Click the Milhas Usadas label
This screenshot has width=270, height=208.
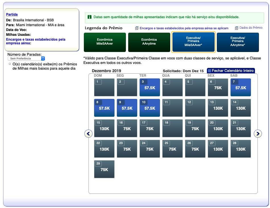[18, 35]
